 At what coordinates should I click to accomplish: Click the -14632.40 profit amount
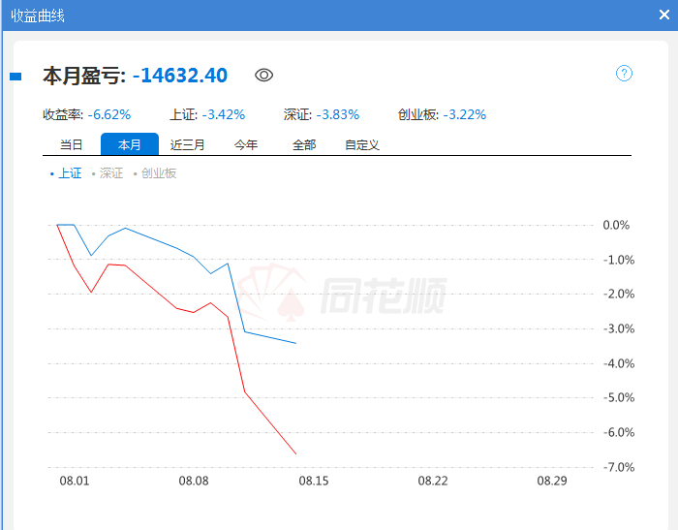pos(180,76)
